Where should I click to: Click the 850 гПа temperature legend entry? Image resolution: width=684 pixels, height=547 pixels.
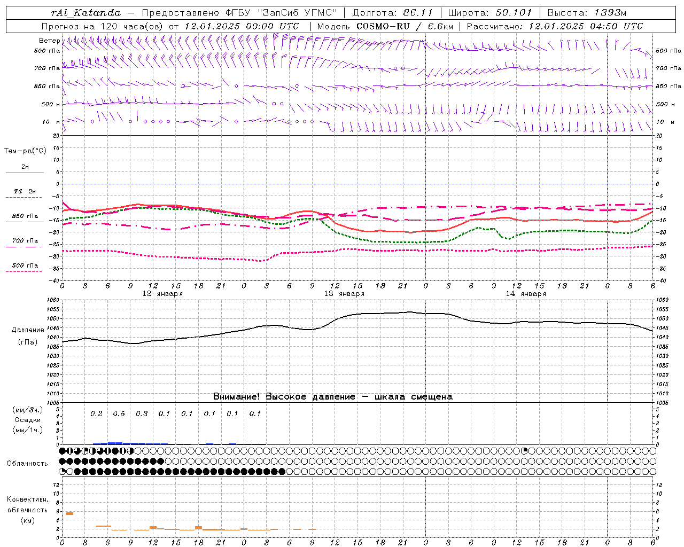tap(25, 216)
